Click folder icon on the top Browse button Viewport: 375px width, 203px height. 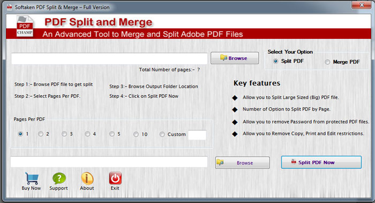(223, 58)
